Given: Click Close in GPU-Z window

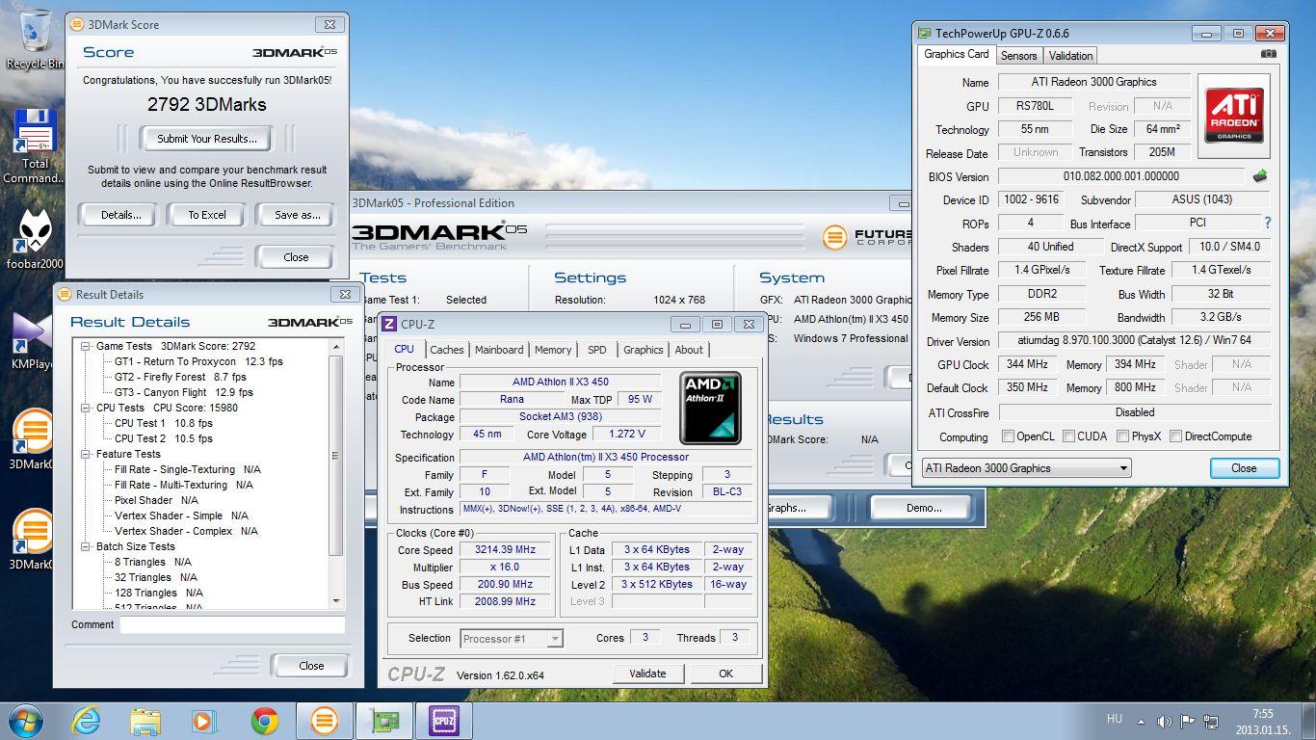Looking at the screenshot, I should (x=1244, y=468).
